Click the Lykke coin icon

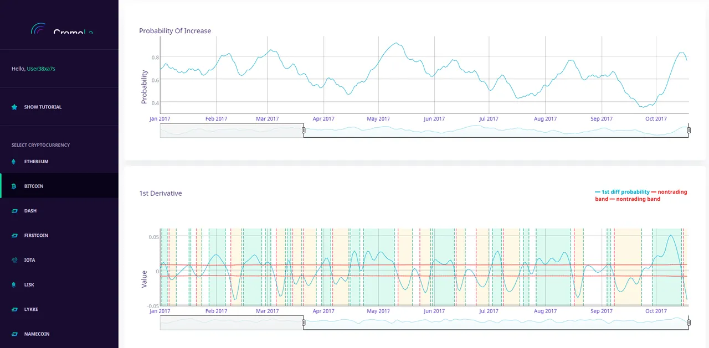click(14, 309)
